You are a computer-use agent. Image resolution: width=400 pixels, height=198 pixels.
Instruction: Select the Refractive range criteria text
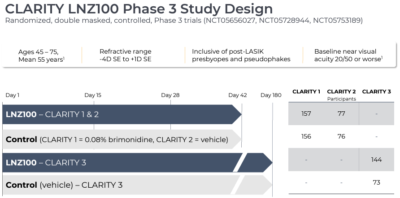click(126, 55)
